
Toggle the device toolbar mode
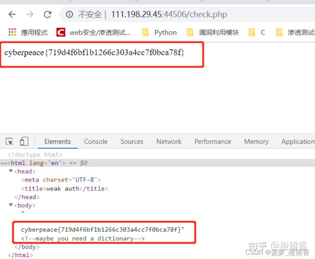[24, 141]
